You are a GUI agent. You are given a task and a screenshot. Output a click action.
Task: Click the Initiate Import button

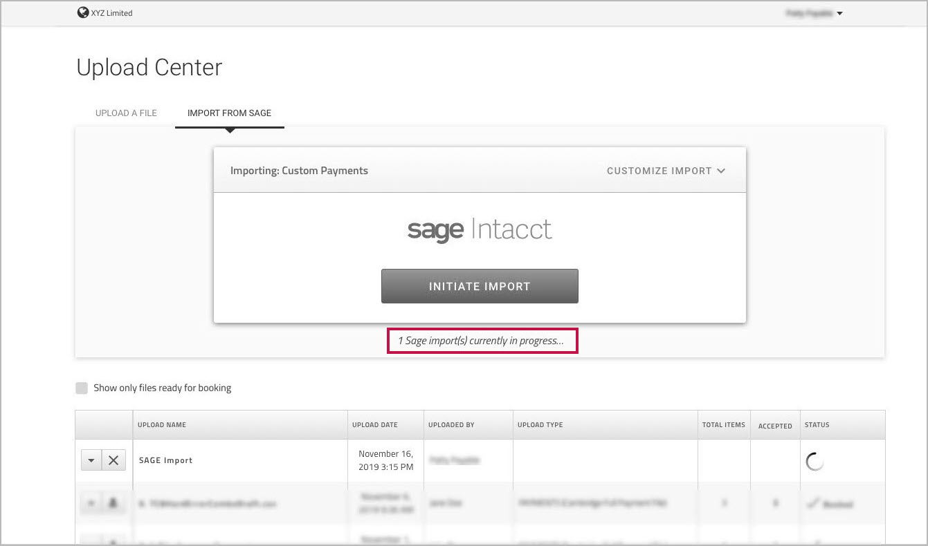pos(480,286)
